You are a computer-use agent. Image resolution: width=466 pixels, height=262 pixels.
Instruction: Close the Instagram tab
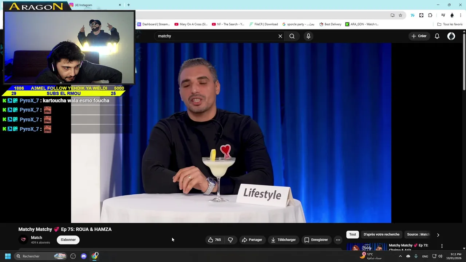coord(120,5)
